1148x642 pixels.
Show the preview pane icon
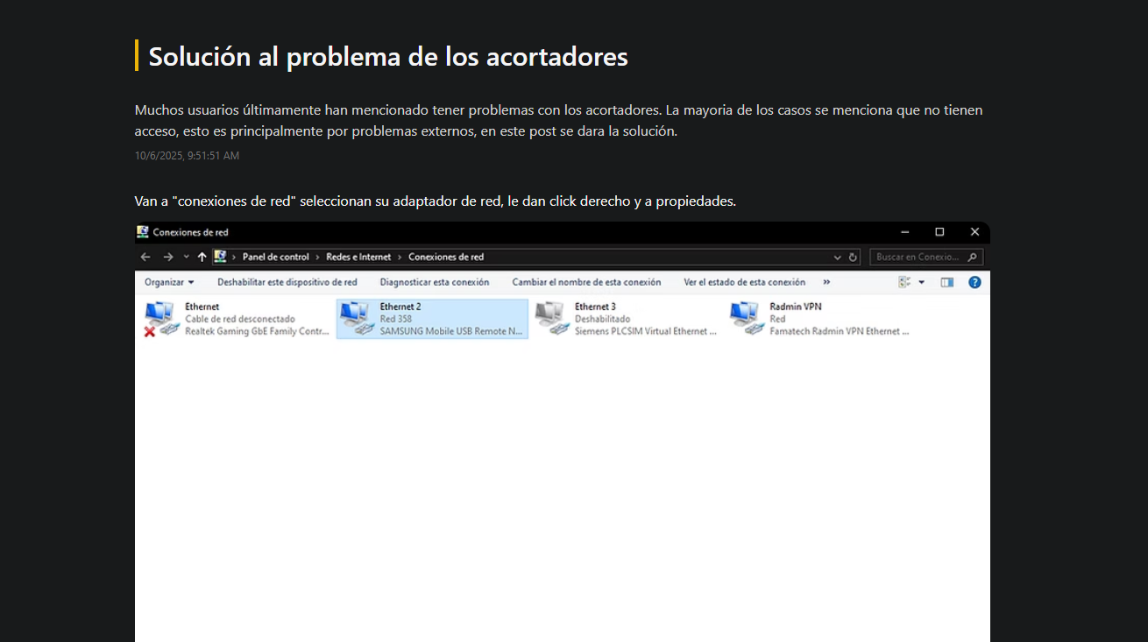pos(946,281)
